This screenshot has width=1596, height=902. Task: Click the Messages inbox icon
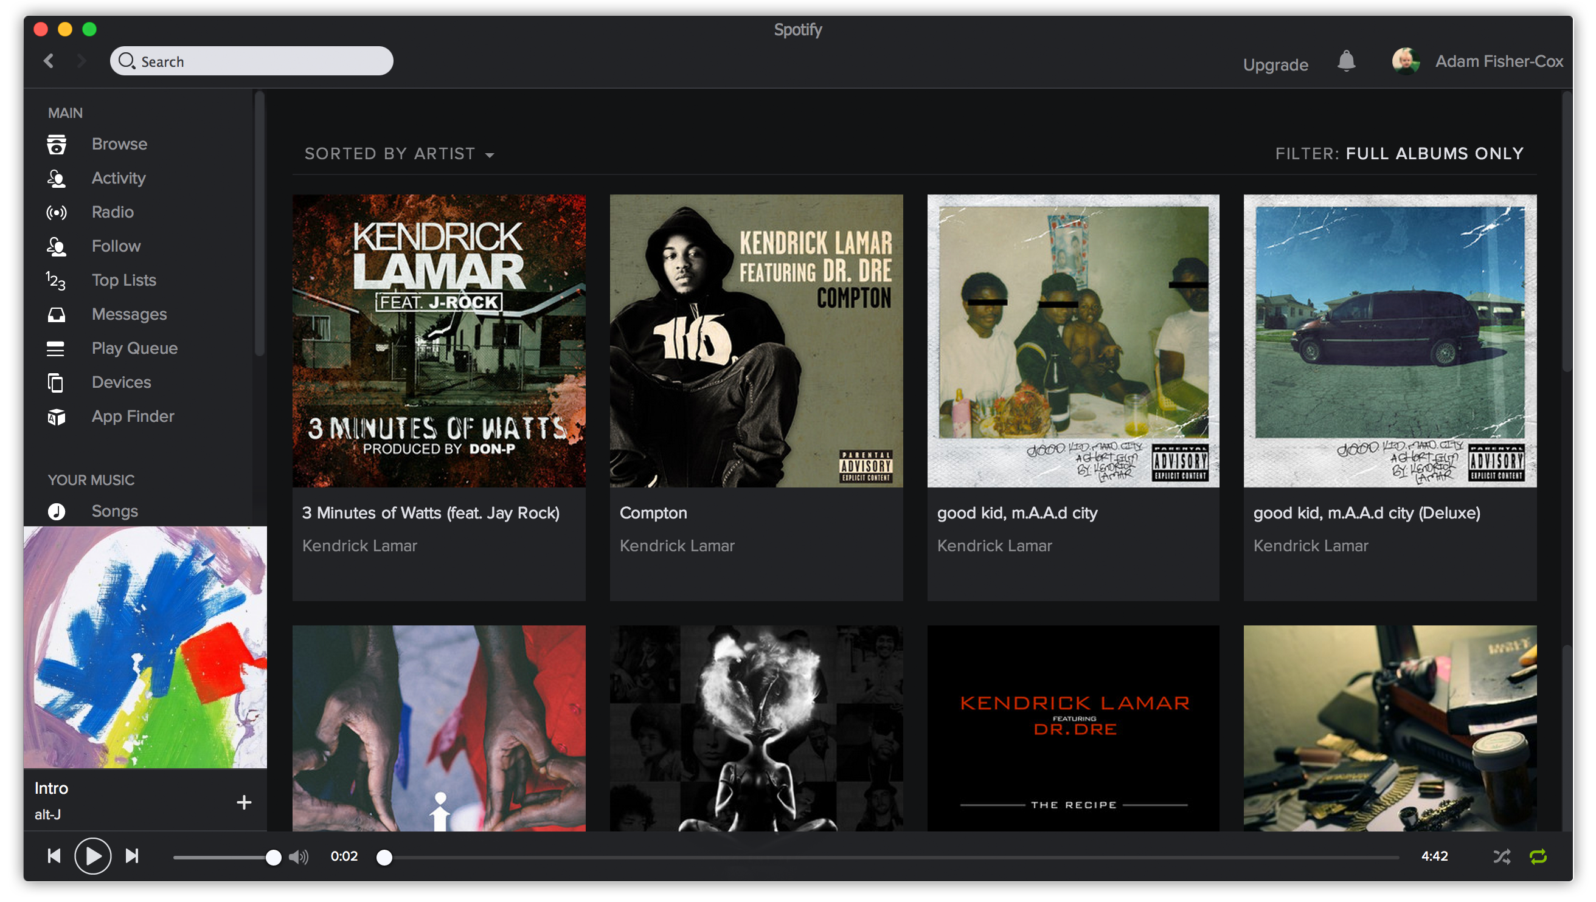coord(57,315)
